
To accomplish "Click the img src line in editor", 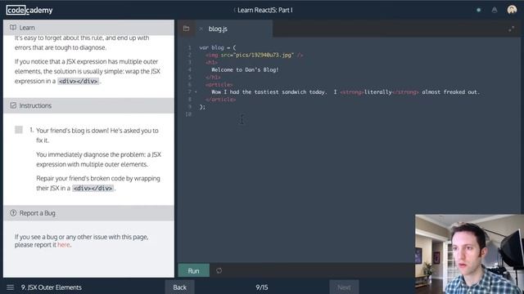I will coord(255,55).
